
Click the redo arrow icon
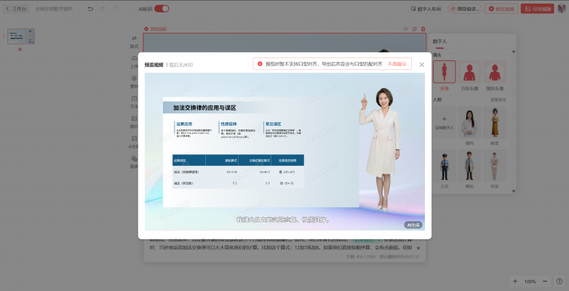(103, 9)
